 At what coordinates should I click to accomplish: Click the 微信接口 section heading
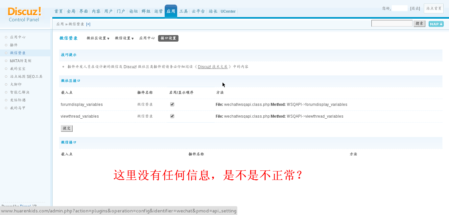[x=69, y=143]
